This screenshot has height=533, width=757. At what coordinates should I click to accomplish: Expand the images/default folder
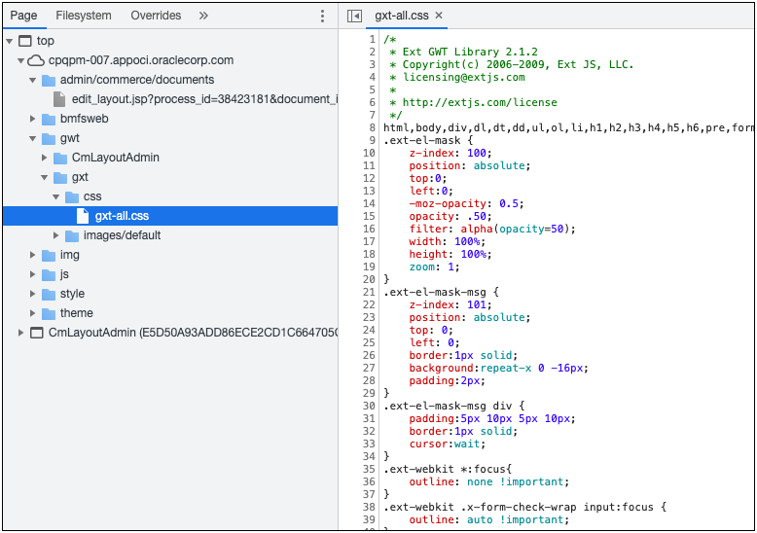55,235
